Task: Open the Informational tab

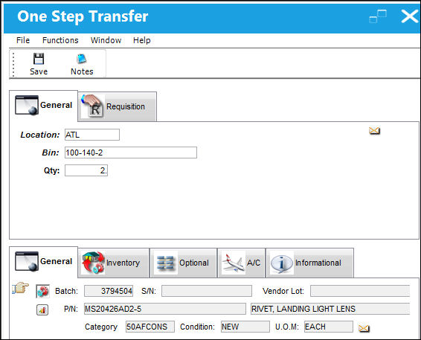Action: pyautogui.click(x=309, y=263)
